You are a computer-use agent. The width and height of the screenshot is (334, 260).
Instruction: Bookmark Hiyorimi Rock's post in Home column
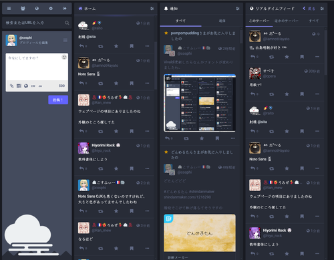coord(132,168)
